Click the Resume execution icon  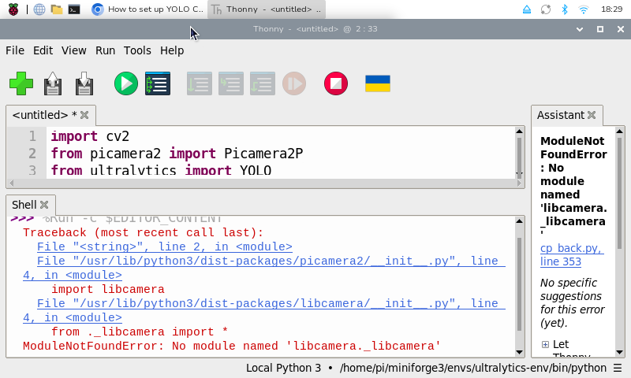click(x=294, y=83)
